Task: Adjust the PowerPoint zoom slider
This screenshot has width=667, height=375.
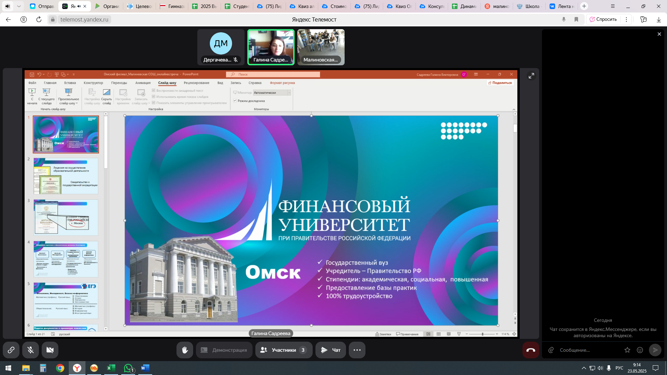Action: (x=482, y=334)
